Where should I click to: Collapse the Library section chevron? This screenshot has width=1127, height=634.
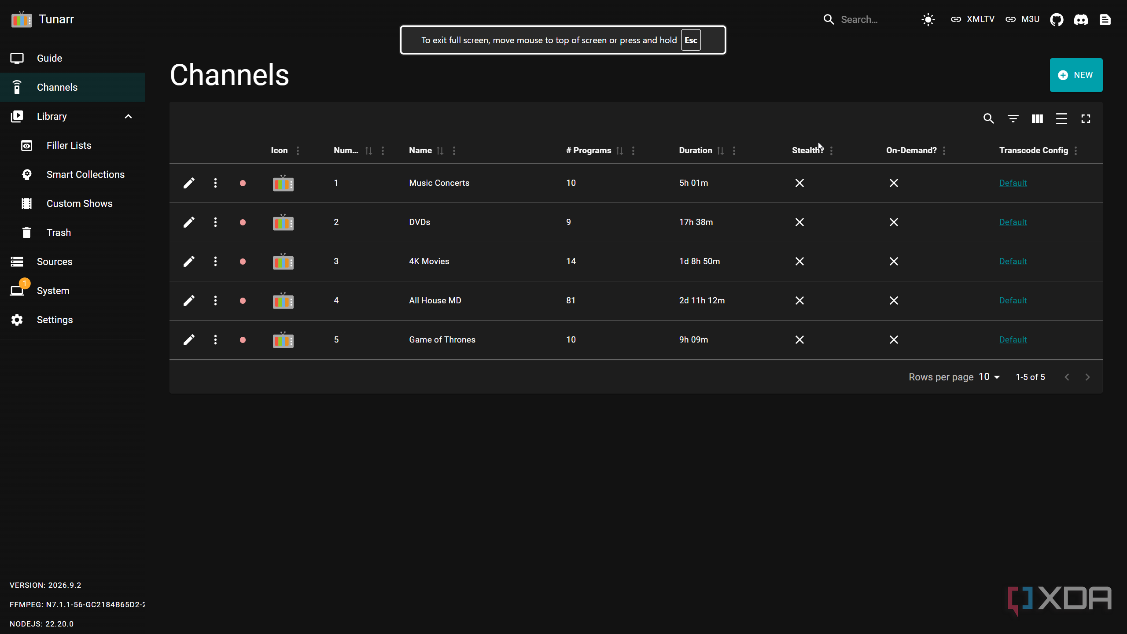pos(128,116)
